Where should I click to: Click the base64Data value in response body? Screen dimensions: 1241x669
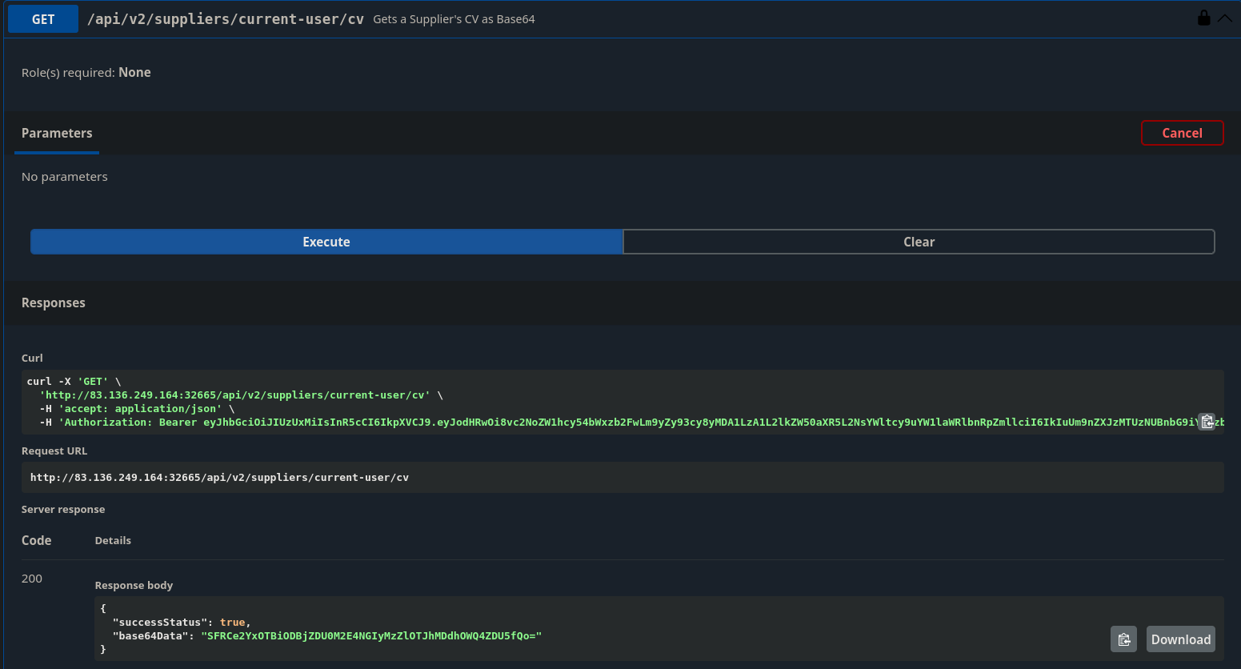click(371, 636)
